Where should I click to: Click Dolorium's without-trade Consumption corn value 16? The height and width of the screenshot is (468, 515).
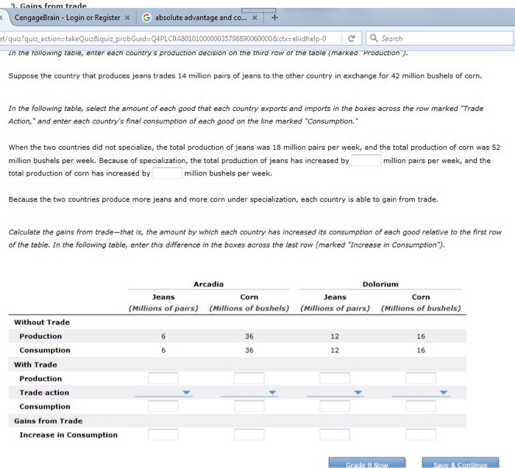coord(421,350)
